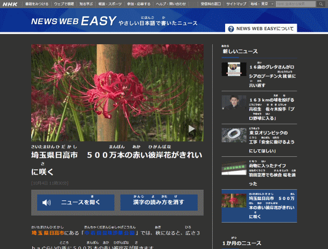Open the サイトマップ link
The image size is (328, 249).
pyautogui.click(x=236, y=4)
